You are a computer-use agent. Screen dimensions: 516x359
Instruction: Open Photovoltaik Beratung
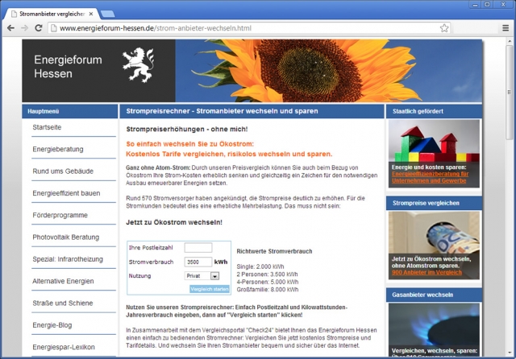pyautogui.click(x=65, y=237)
